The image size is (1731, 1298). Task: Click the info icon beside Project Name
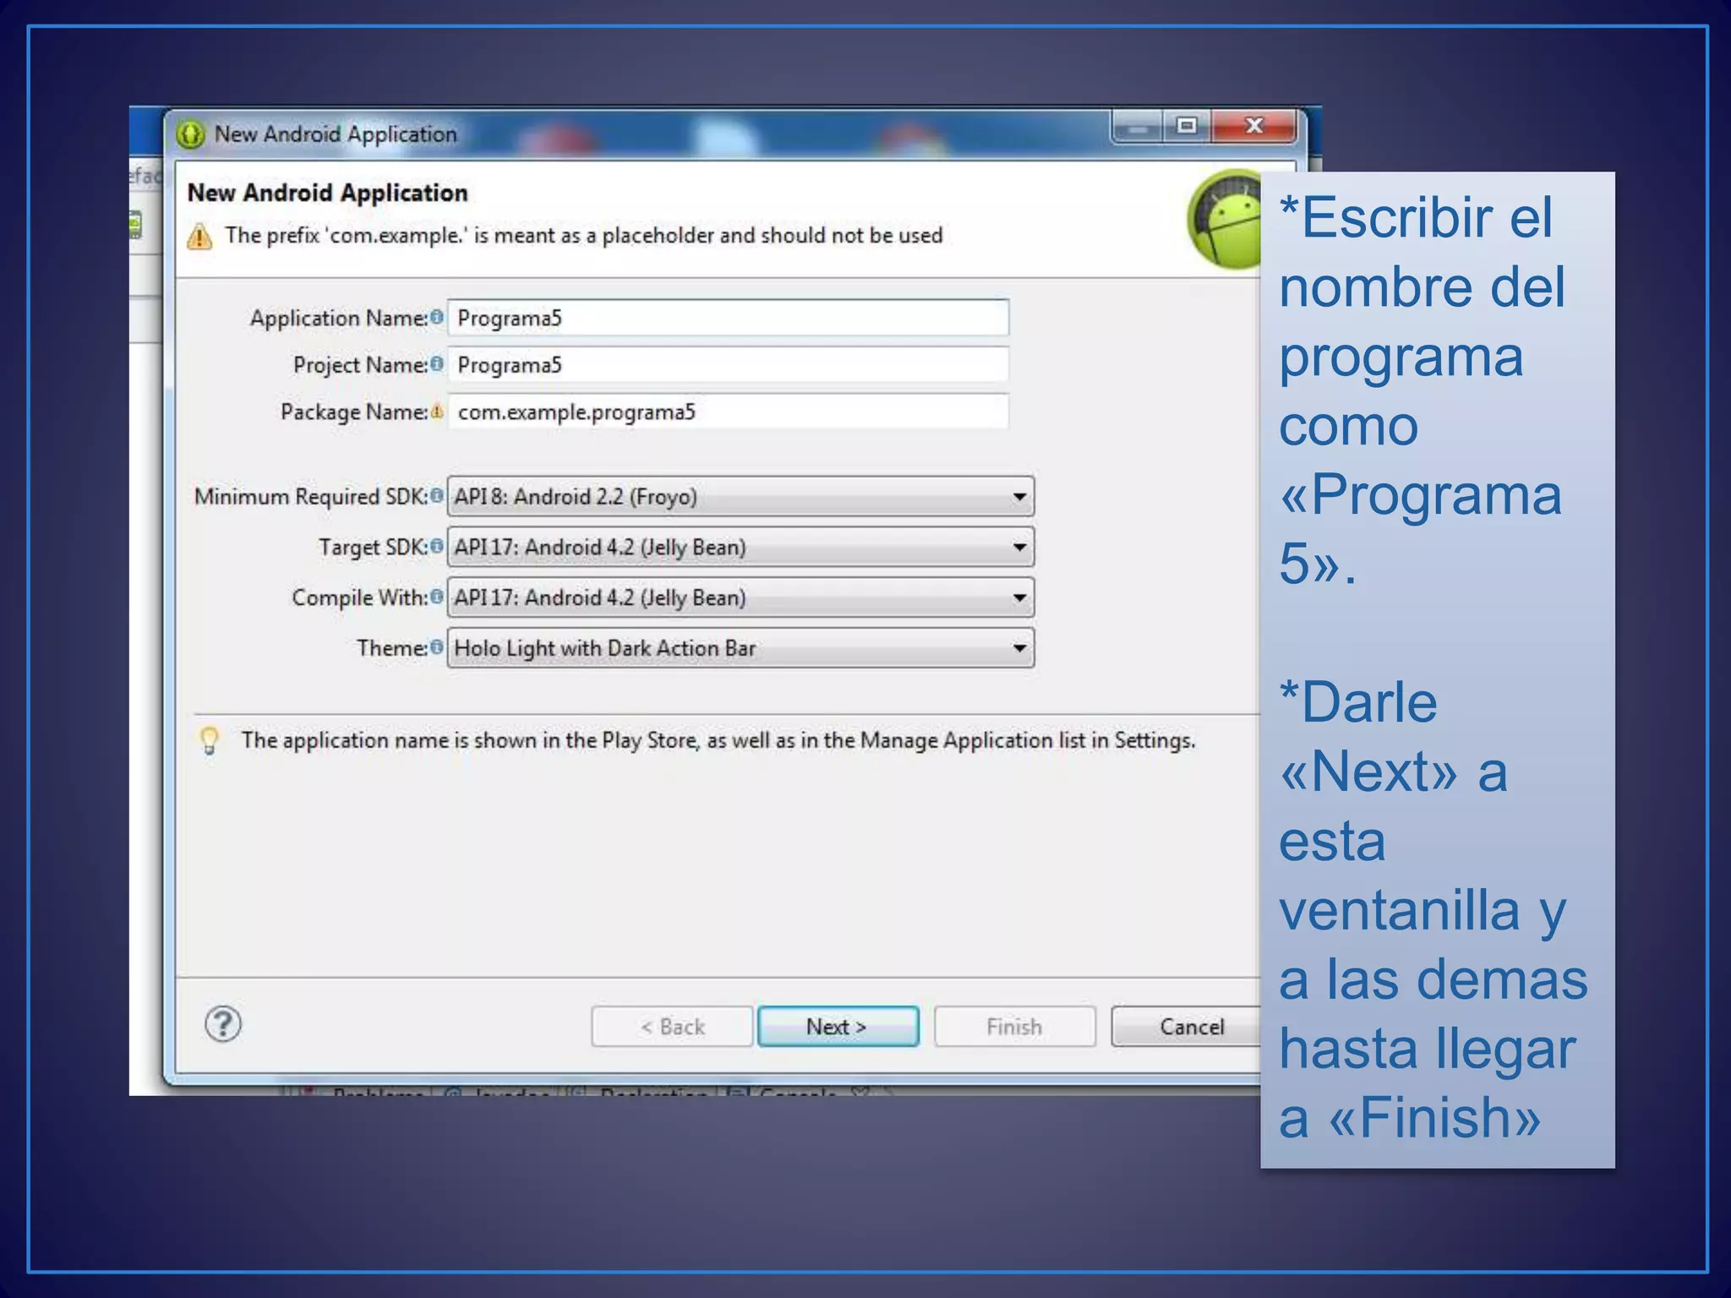[x=436, y=363]
